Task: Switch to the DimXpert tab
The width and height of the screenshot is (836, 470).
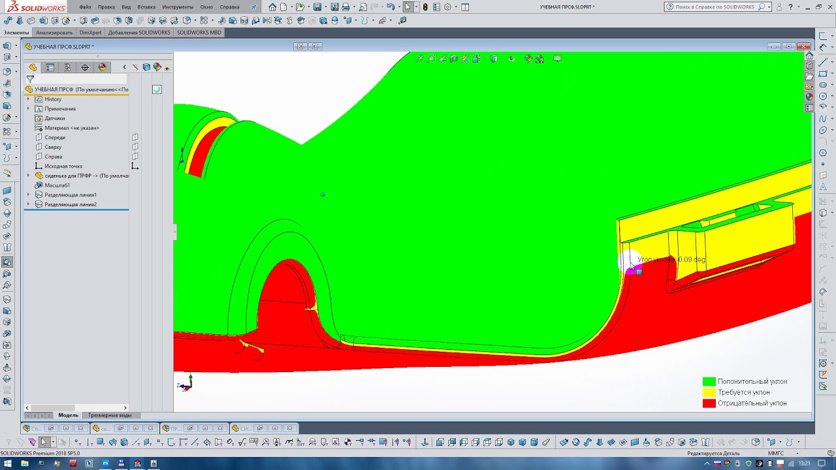Action: tap(91, 32)
